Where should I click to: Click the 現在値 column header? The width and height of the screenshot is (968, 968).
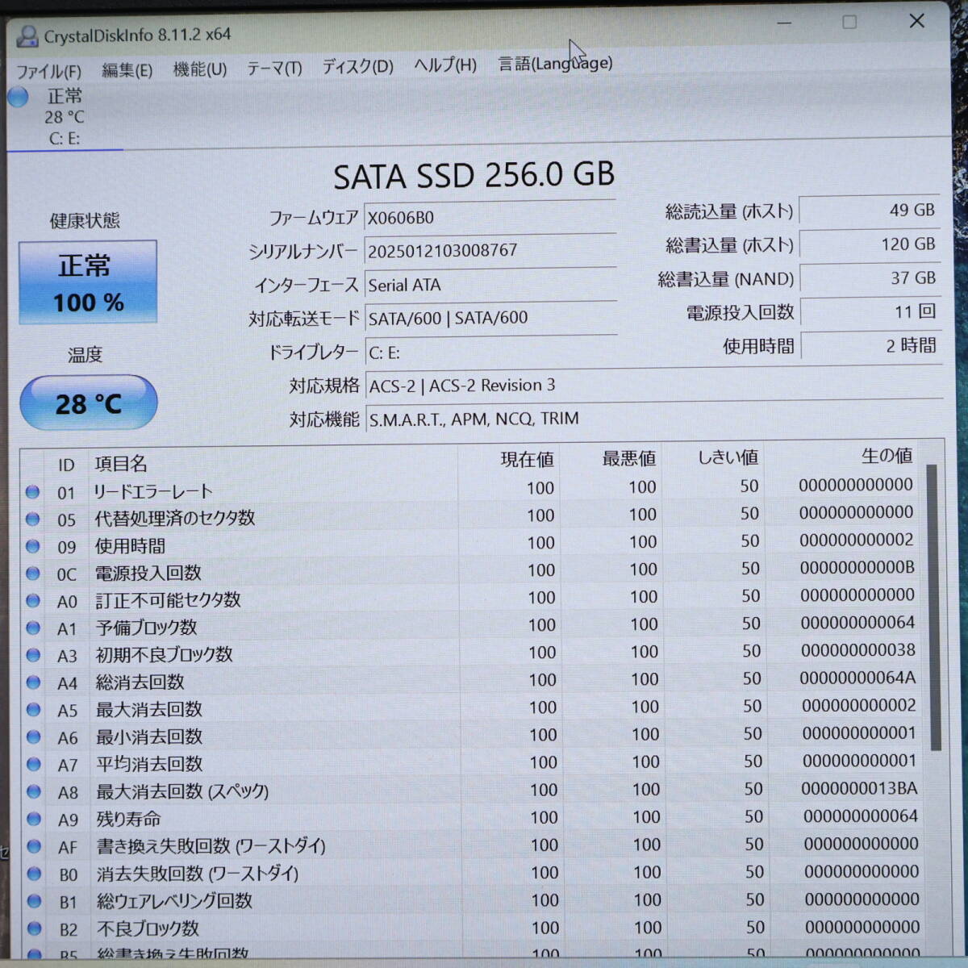point(527,460)
